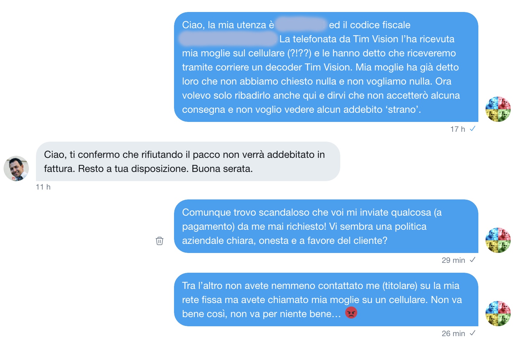
Task: Click the 29 min timestamp
Action: [453, 260]
